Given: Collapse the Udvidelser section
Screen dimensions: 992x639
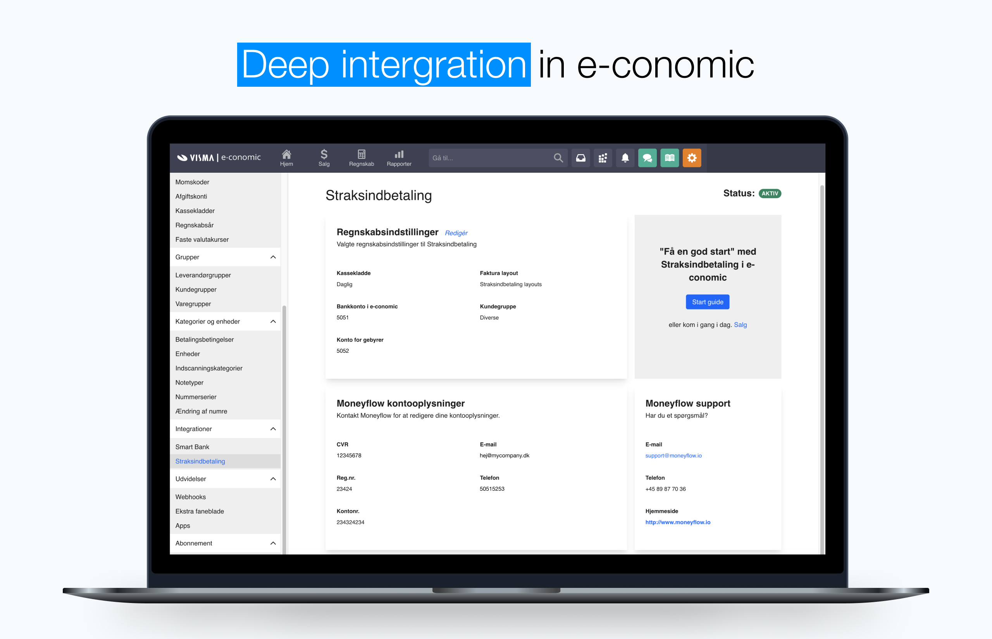Looking at the screenshot, I should pos(273,479).
